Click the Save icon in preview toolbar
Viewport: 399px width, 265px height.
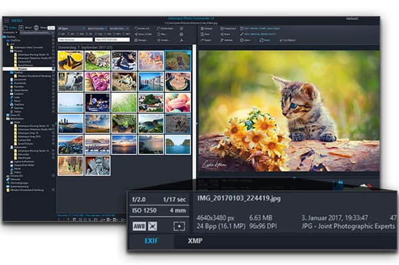click(x=202, y=34)
